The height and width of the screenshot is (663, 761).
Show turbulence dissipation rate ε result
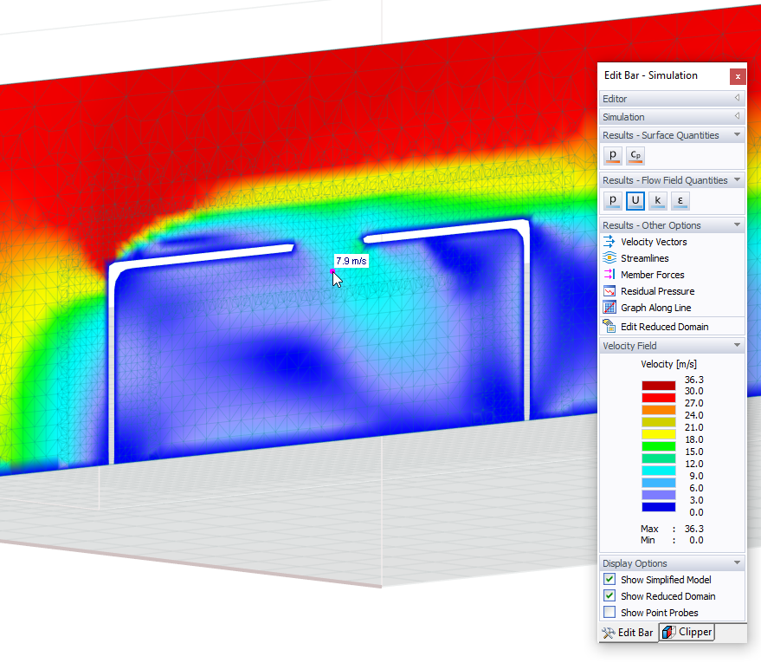(x=680, y=200)
